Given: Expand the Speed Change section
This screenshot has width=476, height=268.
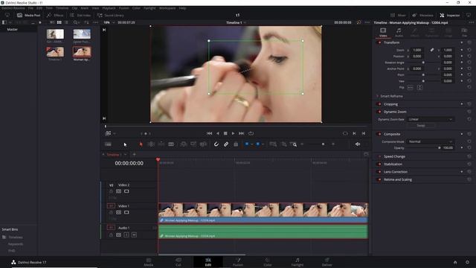Looking at the screenshot, I should (x=394, y=156).
